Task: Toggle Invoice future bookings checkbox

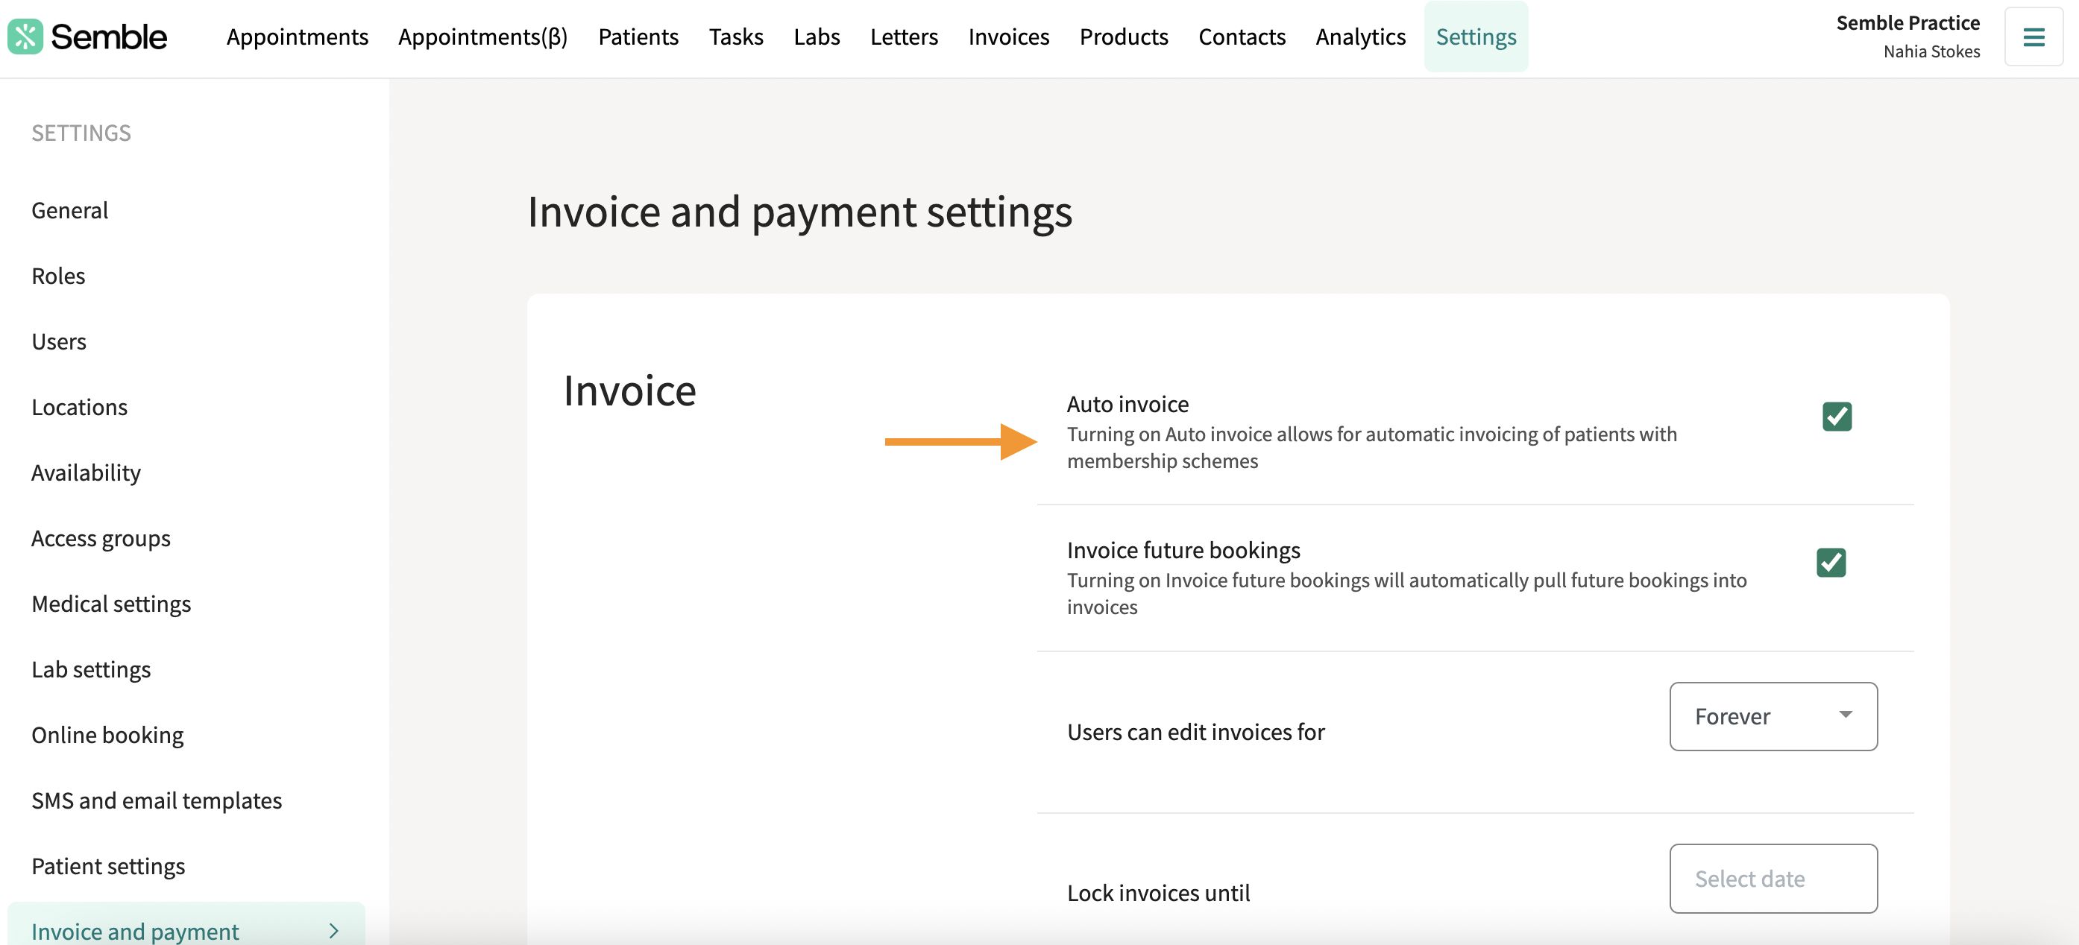Action: (x=1831, y=562)
